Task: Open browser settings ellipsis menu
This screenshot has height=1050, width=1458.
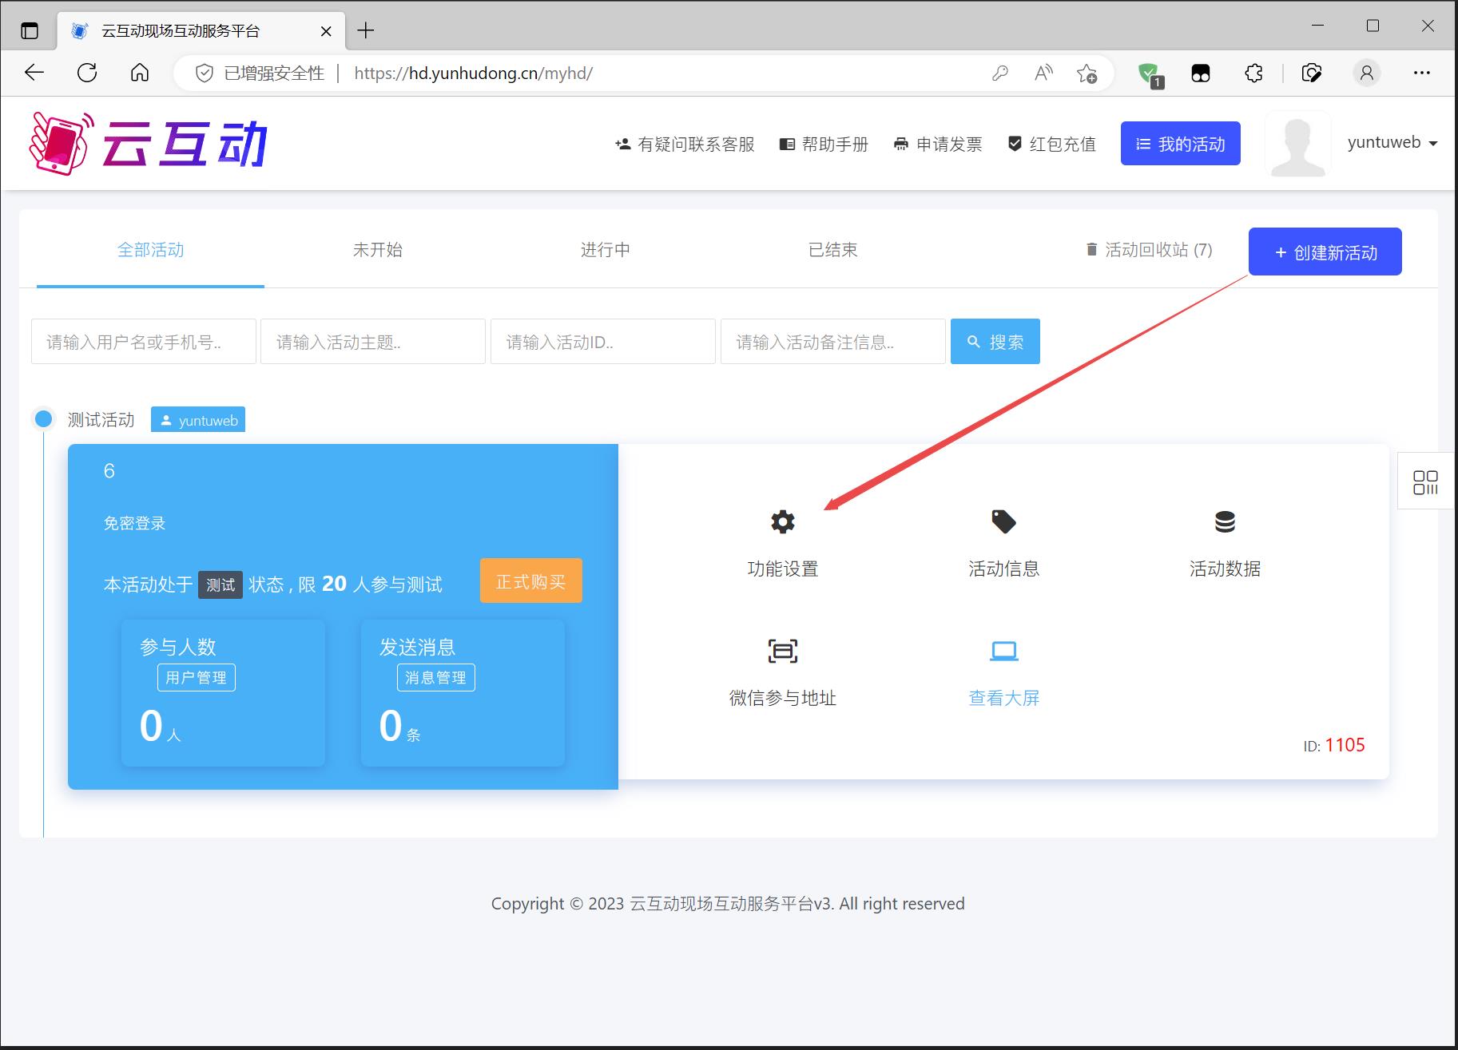Action: pos(1421,73)
